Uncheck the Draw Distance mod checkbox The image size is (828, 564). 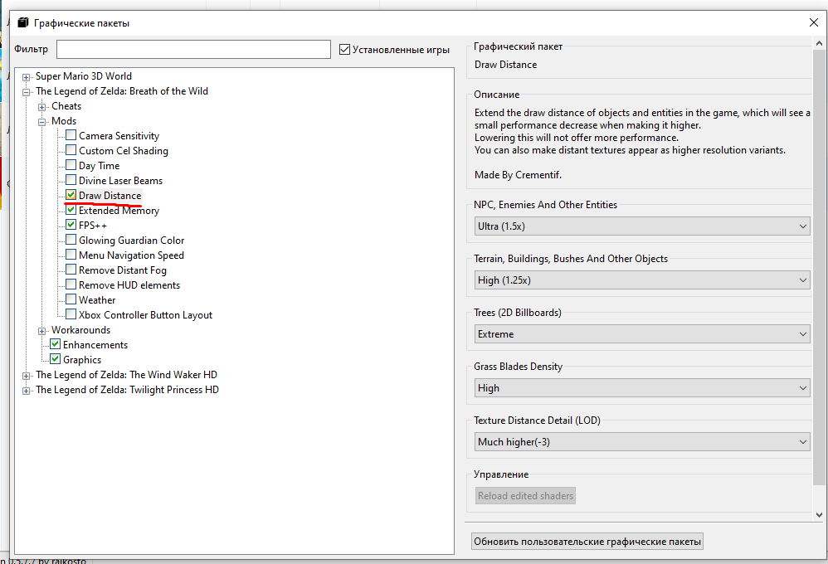tap(71, 195)
